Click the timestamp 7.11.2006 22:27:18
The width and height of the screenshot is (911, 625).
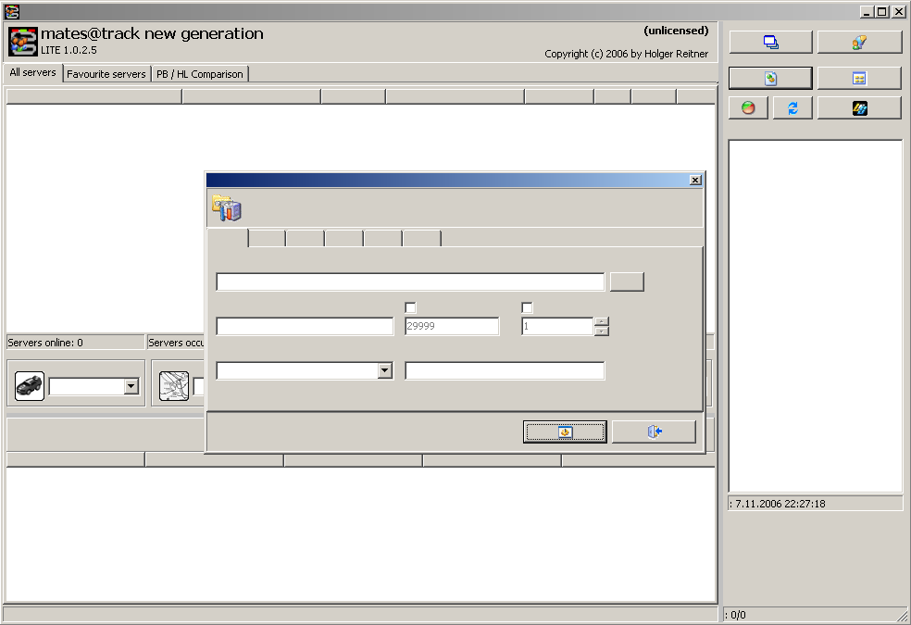point(780,504)
